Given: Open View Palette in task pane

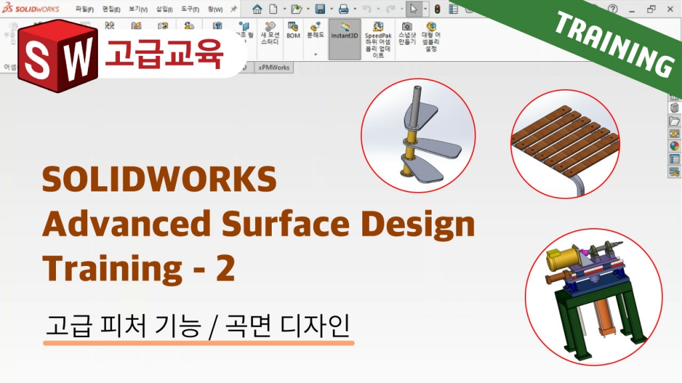Looking at the screenshot, I should coord(674,133).
